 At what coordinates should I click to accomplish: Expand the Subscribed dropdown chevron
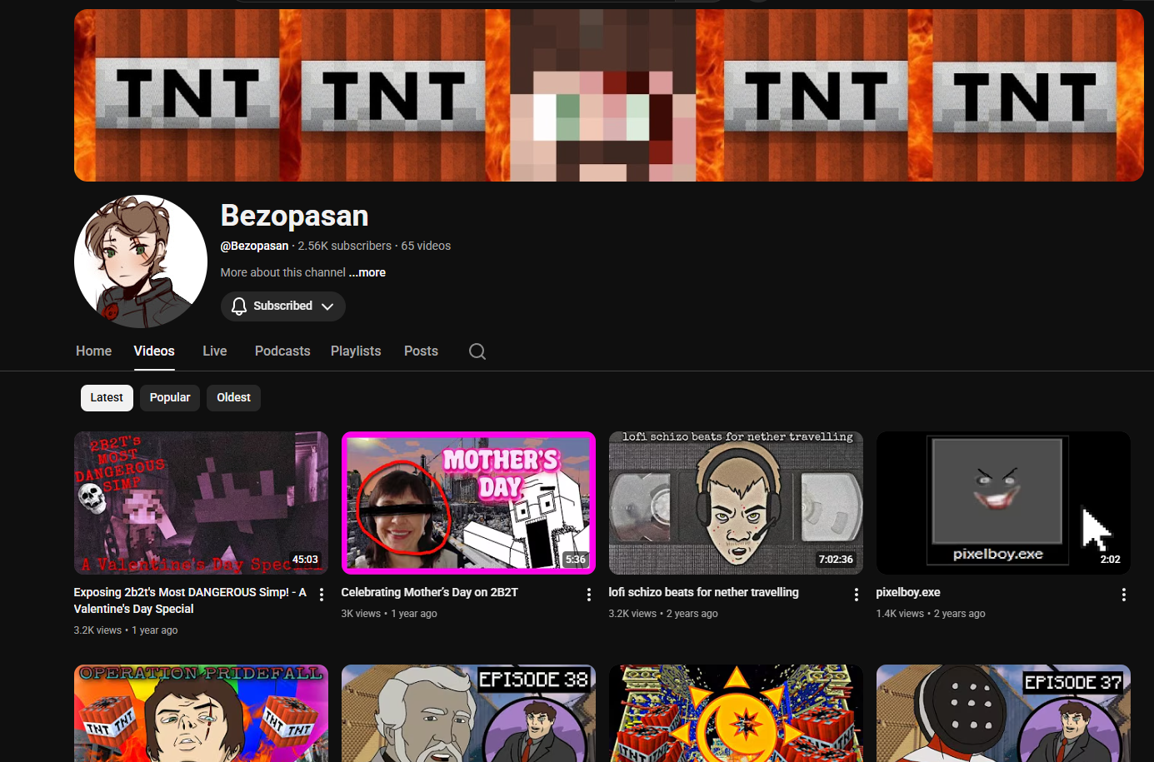coord(327,306)
